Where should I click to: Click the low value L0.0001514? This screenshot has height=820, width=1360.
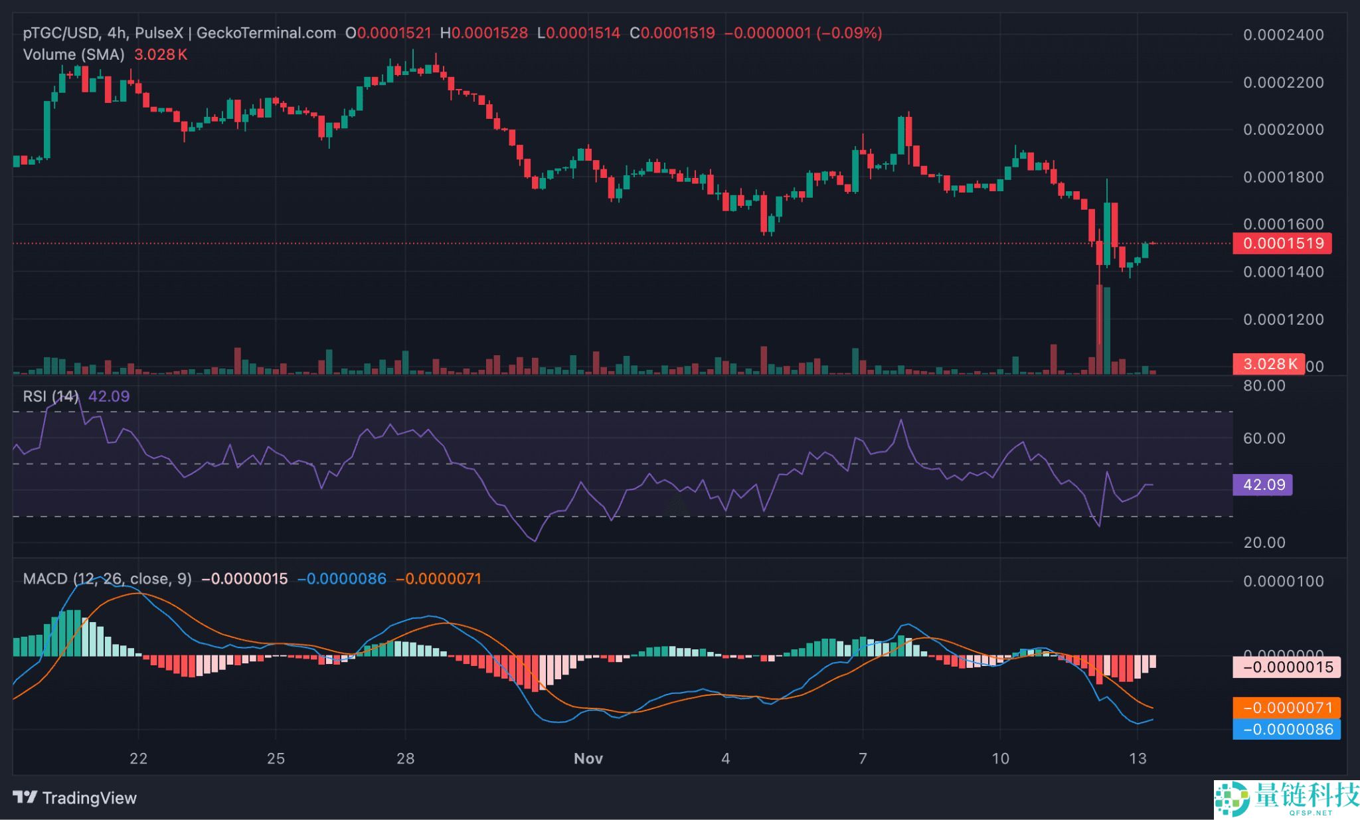pos(578,33)
